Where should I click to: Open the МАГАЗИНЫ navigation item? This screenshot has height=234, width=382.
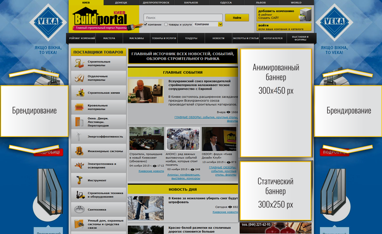pos(136,38)
